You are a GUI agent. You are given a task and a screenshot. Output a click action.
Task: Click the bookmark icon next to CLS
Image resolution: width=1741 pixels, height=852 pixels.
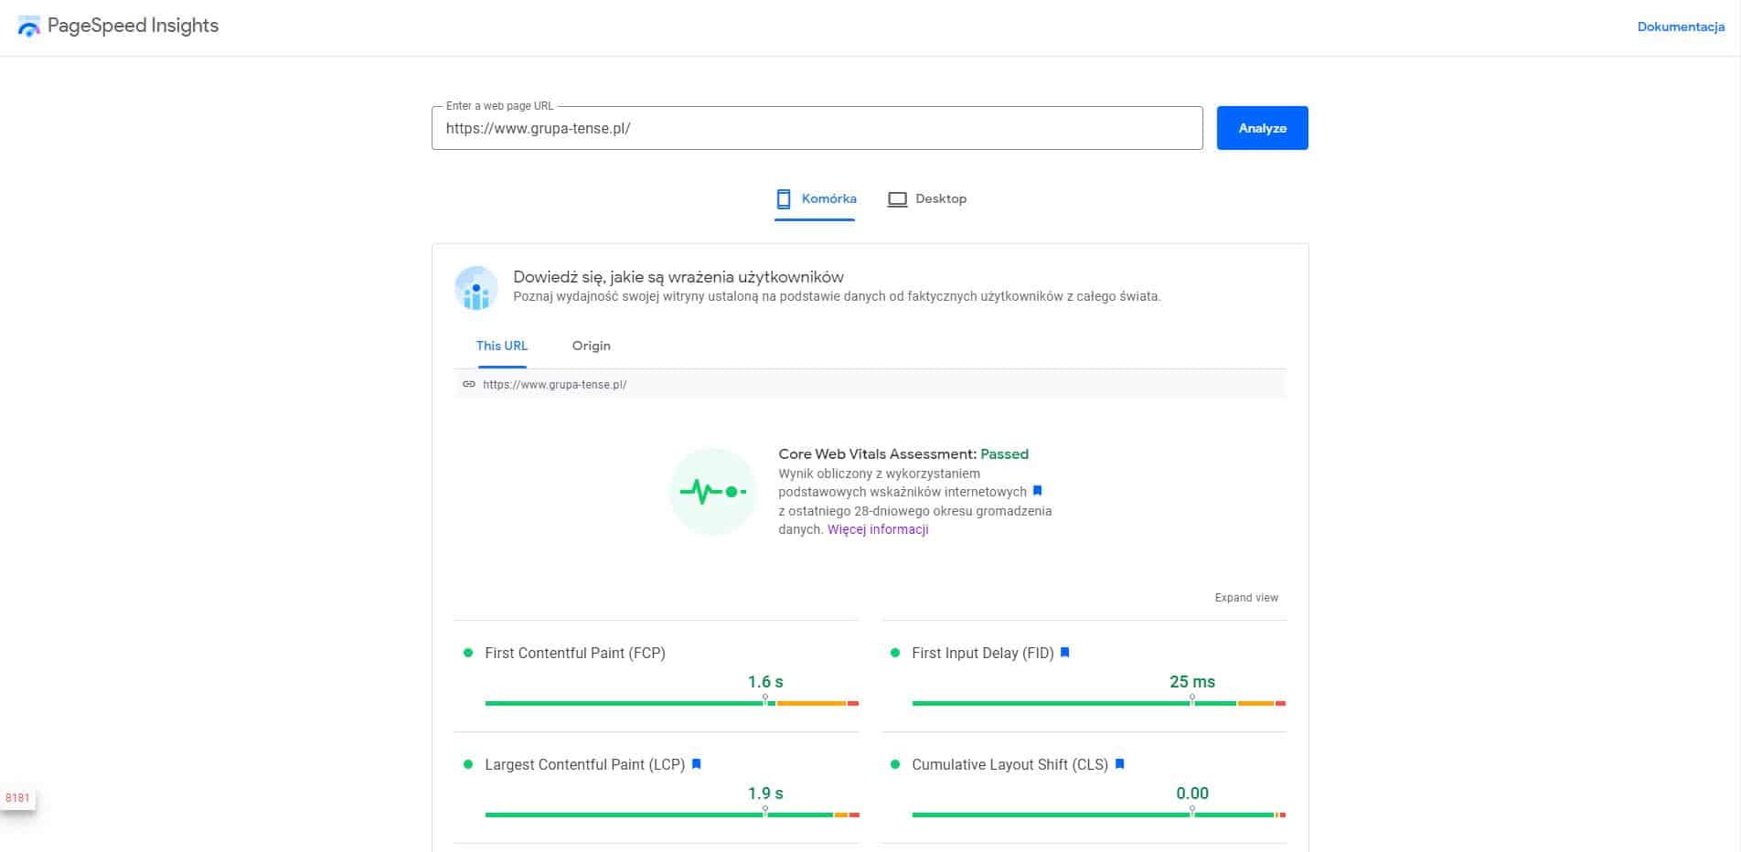1119,764
